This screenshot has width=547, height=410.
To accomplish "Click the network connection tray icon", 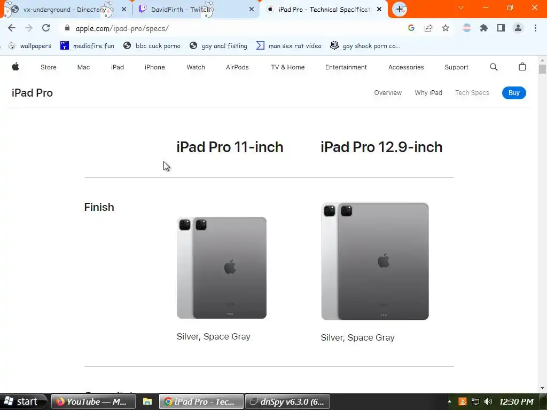I will [475, 401].
